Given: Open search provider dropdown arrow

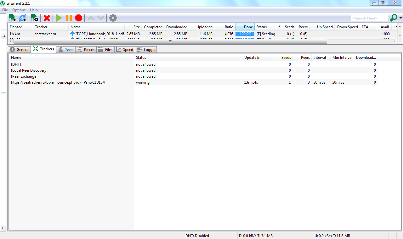Looking at the screenshot, I should pos(401,18).
